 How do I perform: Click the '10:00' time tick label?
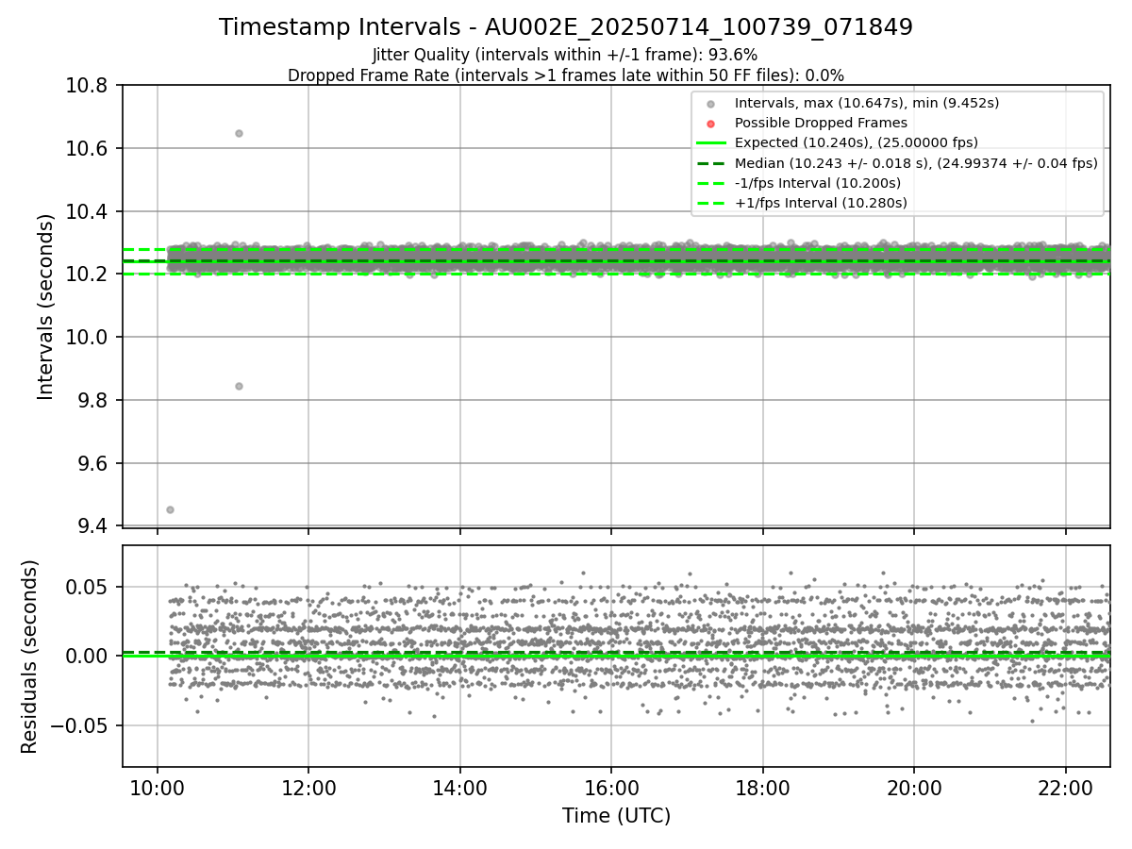[157, 789]
